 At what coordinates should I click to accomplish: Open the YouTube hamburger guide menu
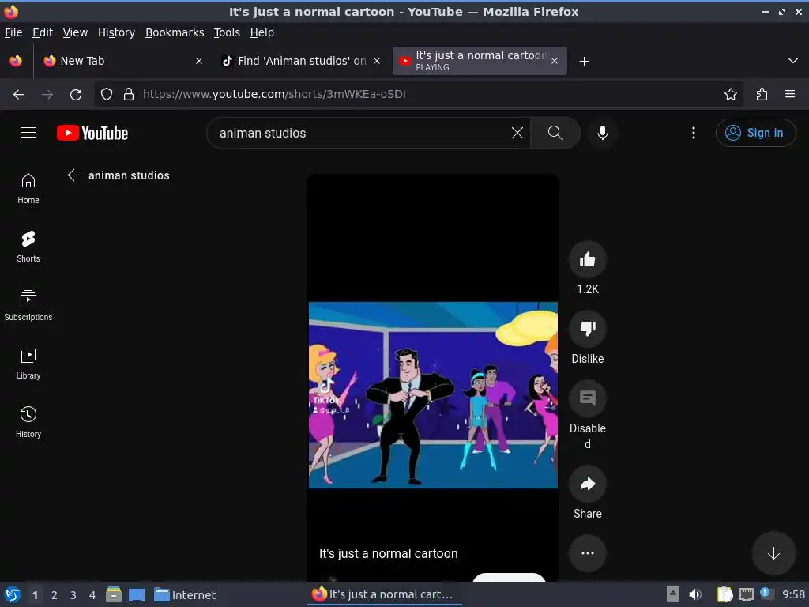point(28,133)
